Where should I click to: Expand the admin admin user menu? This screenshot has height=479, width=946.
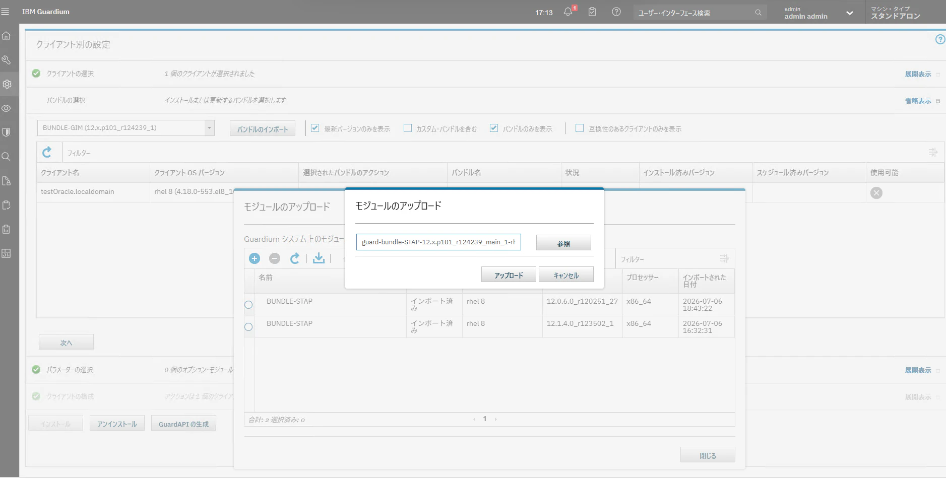(850, 13)
